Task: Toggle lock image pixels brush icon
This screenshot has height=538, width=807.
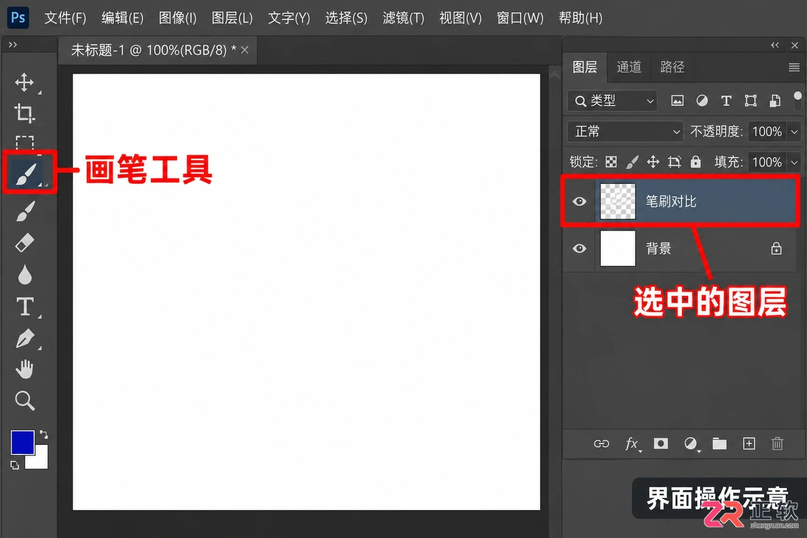Action: coord(632,162)
